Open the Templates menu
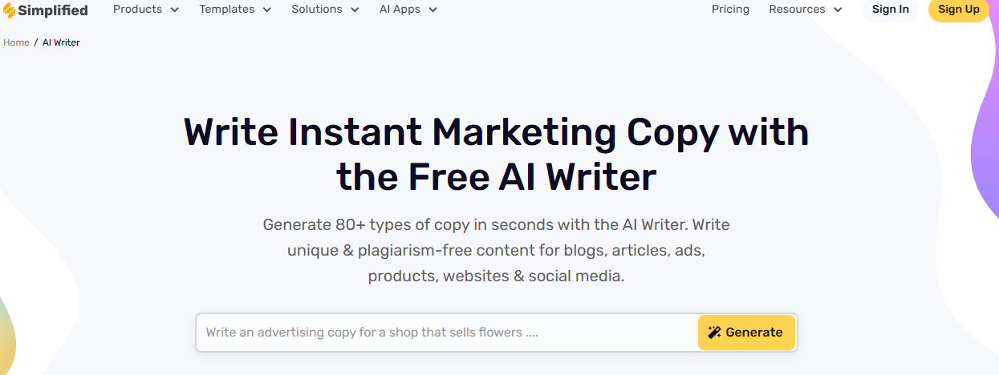The image size is (999, 375). pyautogui.click(x=226, y=10)
